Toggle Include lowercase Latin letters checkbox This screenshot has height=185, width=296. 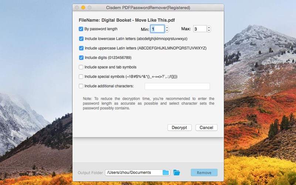81,39
